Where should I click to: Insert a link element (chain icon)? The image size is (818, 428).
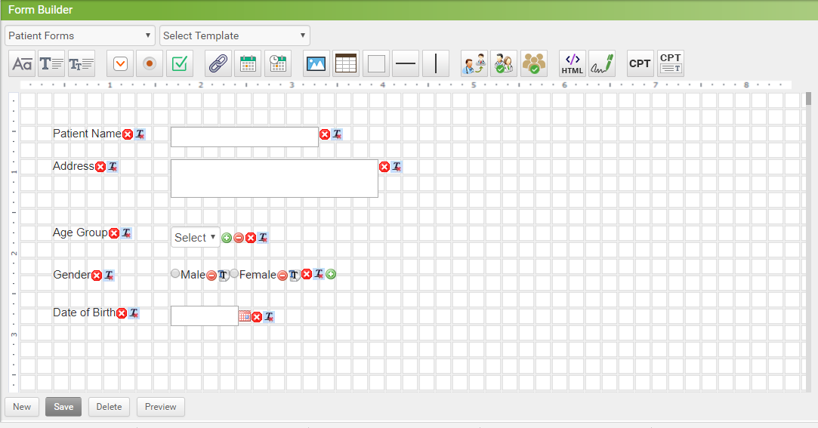218,63
